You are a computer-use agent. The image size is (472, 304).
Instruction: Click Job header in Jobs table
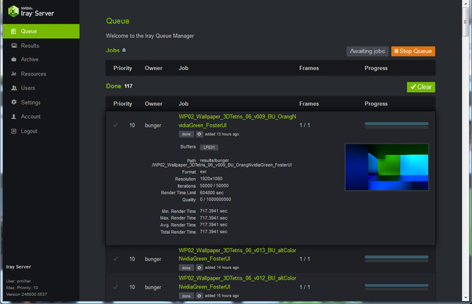[183, 68]
